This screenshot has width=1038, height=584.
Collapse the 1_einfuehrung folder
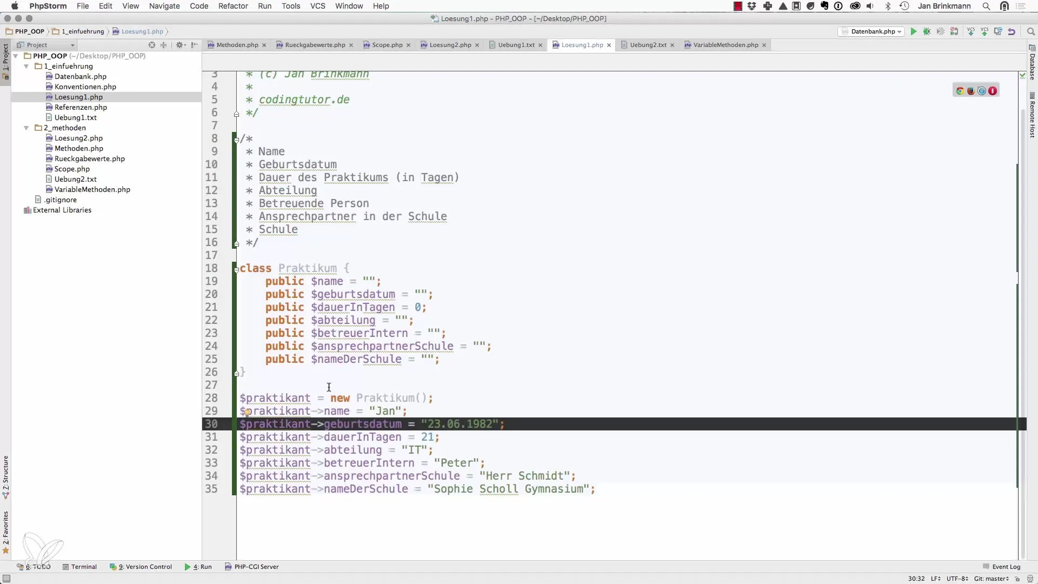26,67
